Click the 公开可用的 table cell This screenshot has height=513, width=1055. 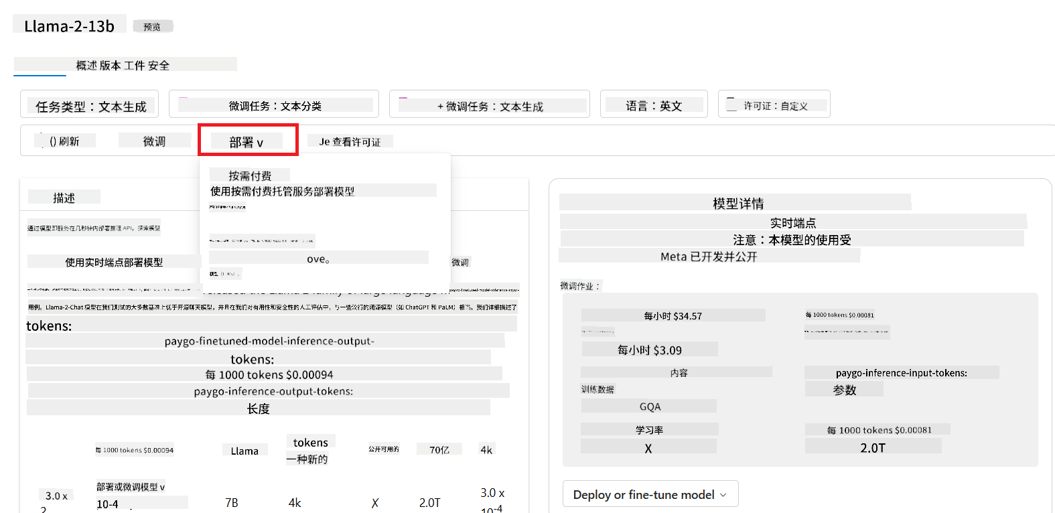click(x=384, y=449)
